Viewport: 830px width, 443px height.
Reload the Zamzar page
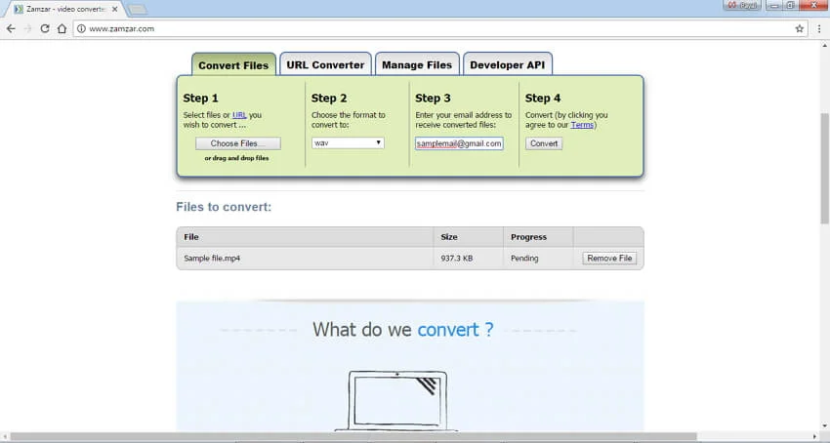tap(45, 28)
